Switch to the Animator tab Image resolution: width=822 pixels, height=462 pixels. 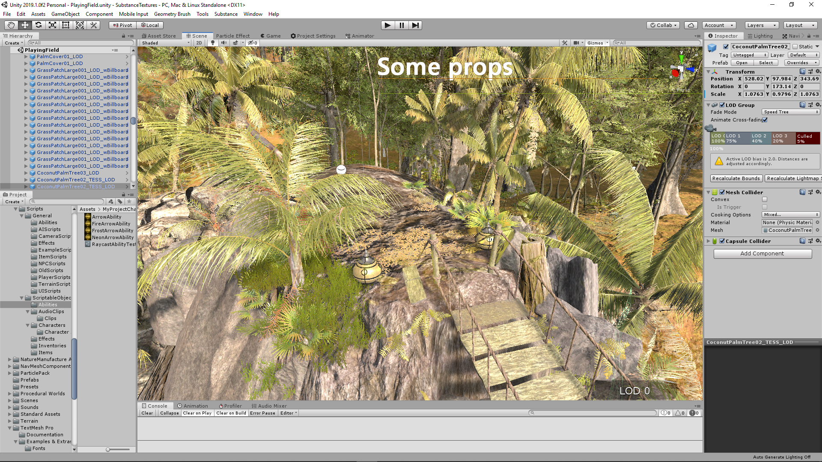point(360,36)
